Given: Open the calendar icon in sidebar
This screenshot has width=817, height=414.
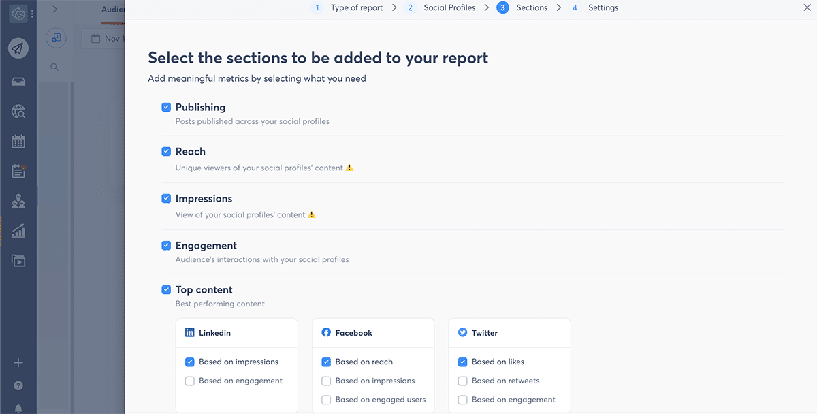Looking at the screenshot, I should (18, 142).
